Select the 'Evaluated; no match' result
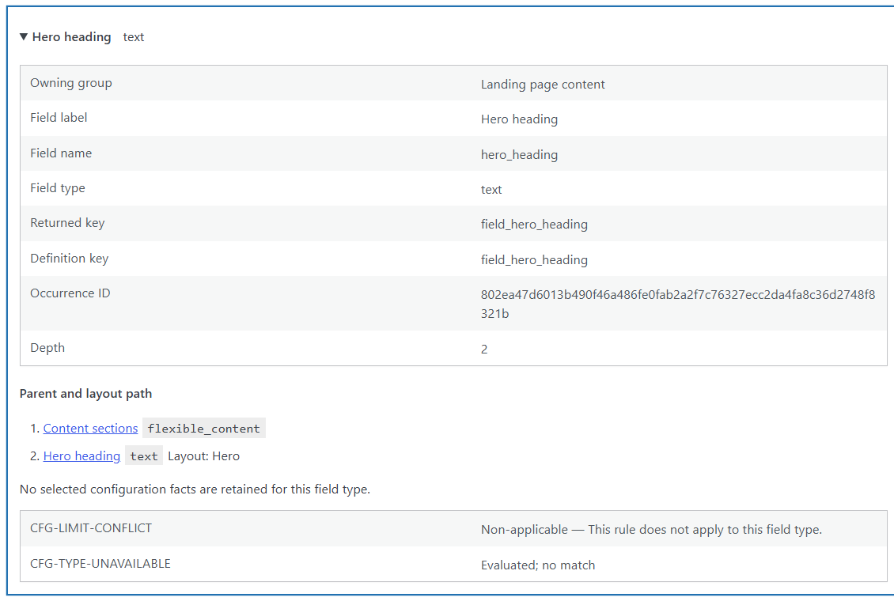Screen dimensions: 894x601 pyautogui.click(x=538, y=565)
